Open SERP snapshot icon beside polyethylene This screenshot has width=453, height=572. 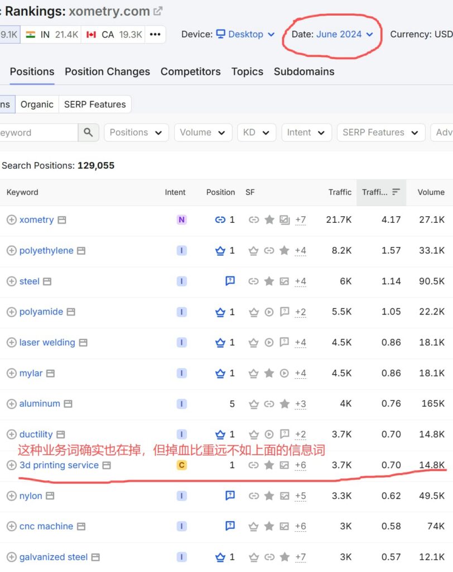point(81,251)
